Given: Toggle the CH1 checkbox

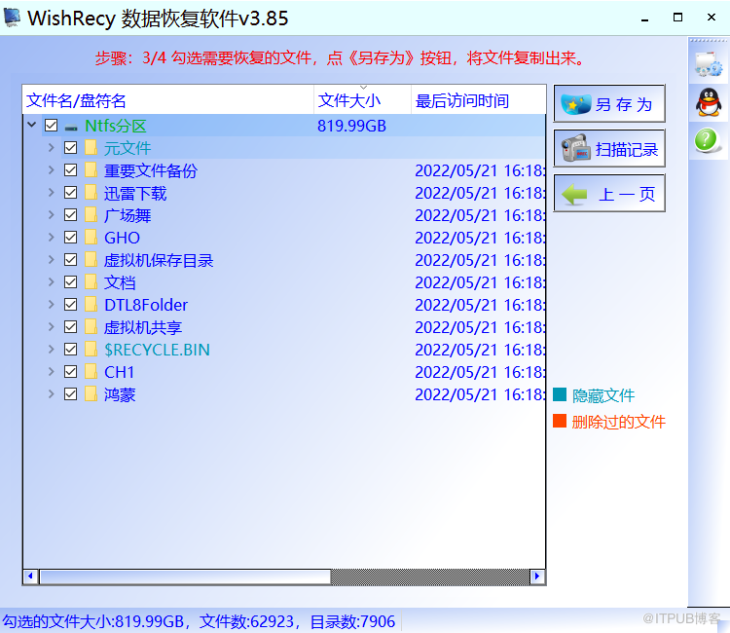Looking at the screenshot, I should (x=70, y=372).
